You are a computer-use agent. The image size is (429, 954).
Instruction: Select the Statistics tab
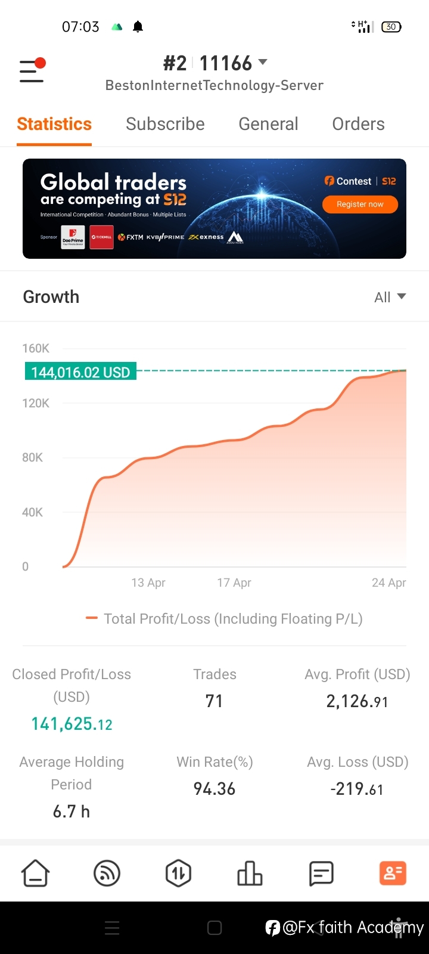tap(54, 124)
